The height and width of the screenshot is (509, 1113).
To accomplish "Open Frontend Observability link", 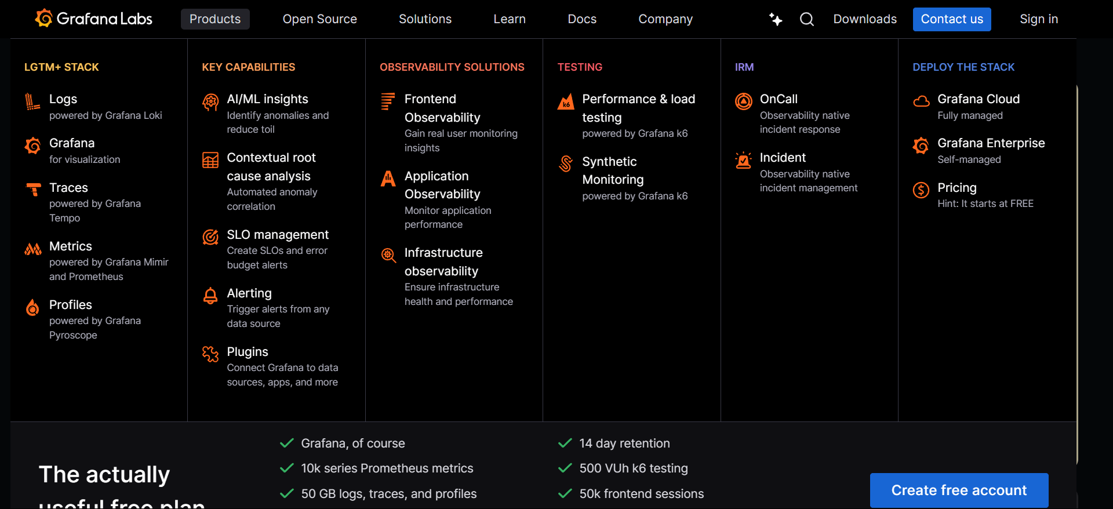I will pyautogui.click(x=442, y=108).
